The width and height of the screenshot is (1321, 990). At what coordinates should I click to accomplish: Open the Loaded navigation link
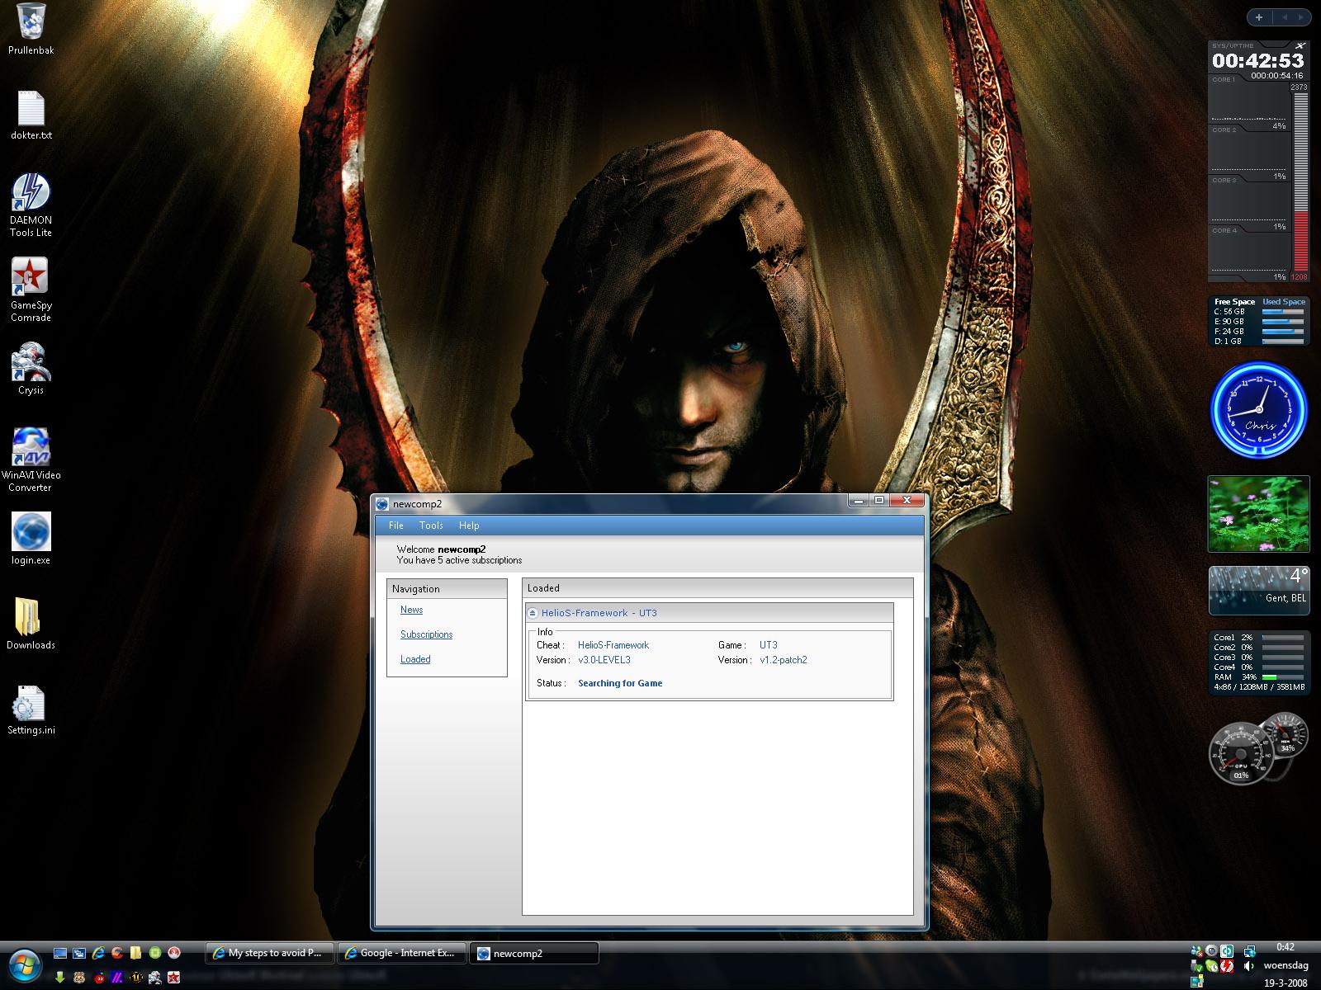click(x=415, y=659)
